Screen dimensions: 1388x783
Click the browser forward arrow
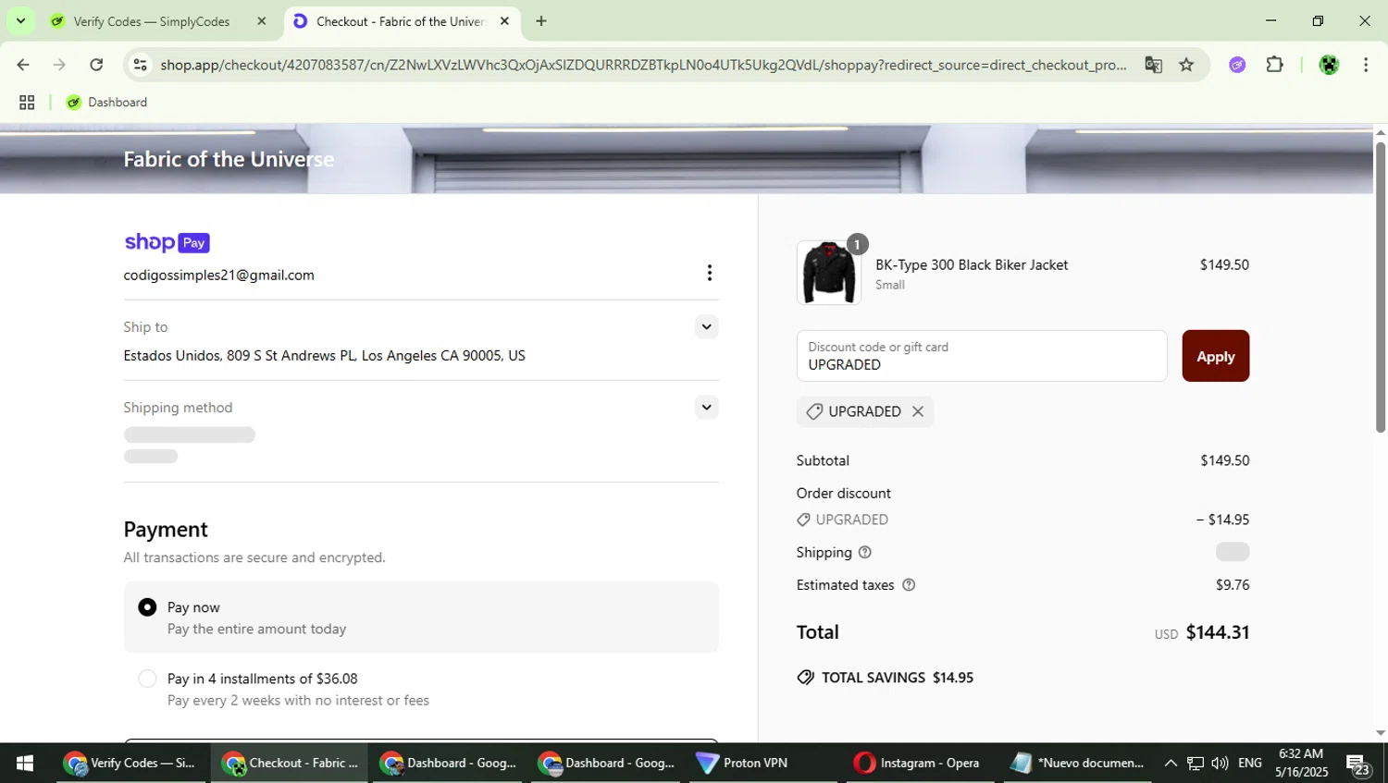[x=59, y=65]
